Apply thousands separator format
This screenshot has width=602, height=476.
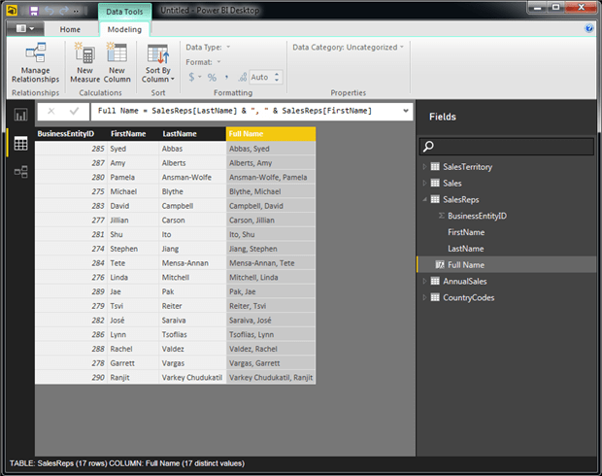(x=226, y=77)
